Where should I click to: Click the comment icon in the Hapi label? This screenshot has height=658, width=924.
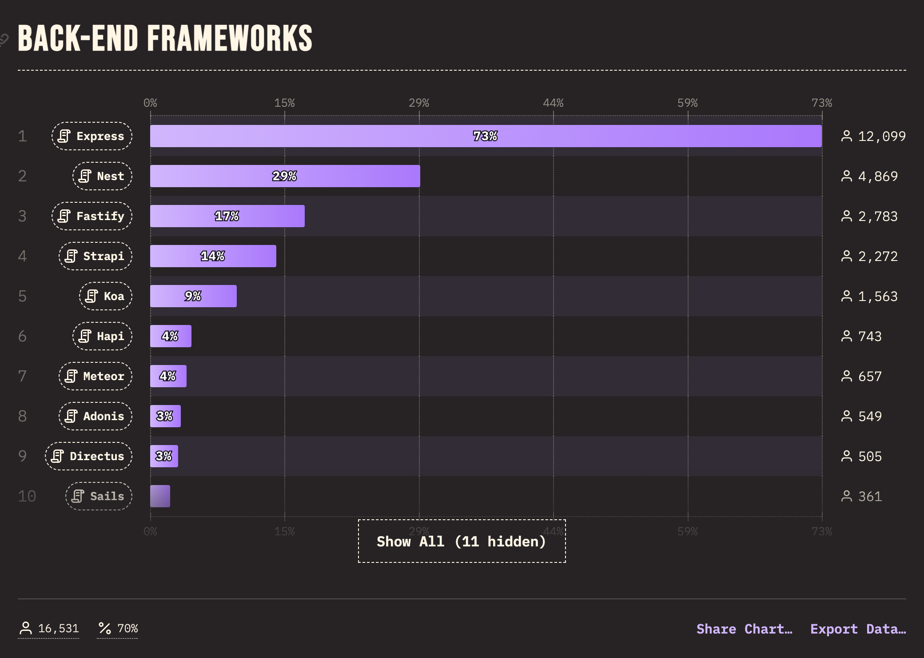pyautogui.click(x=85, y=336)
